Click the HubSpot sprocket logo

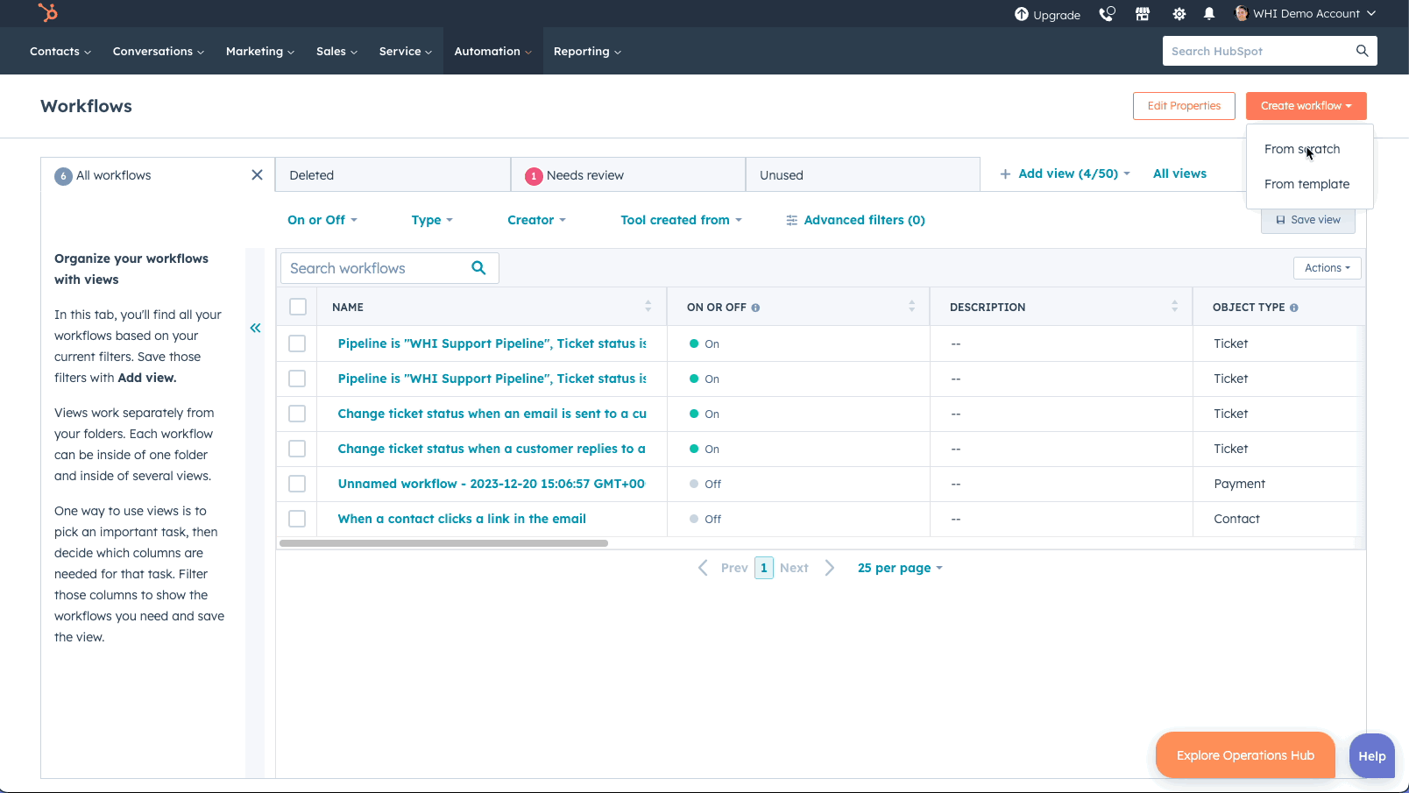pyautogui.click(x=48, y=13)
